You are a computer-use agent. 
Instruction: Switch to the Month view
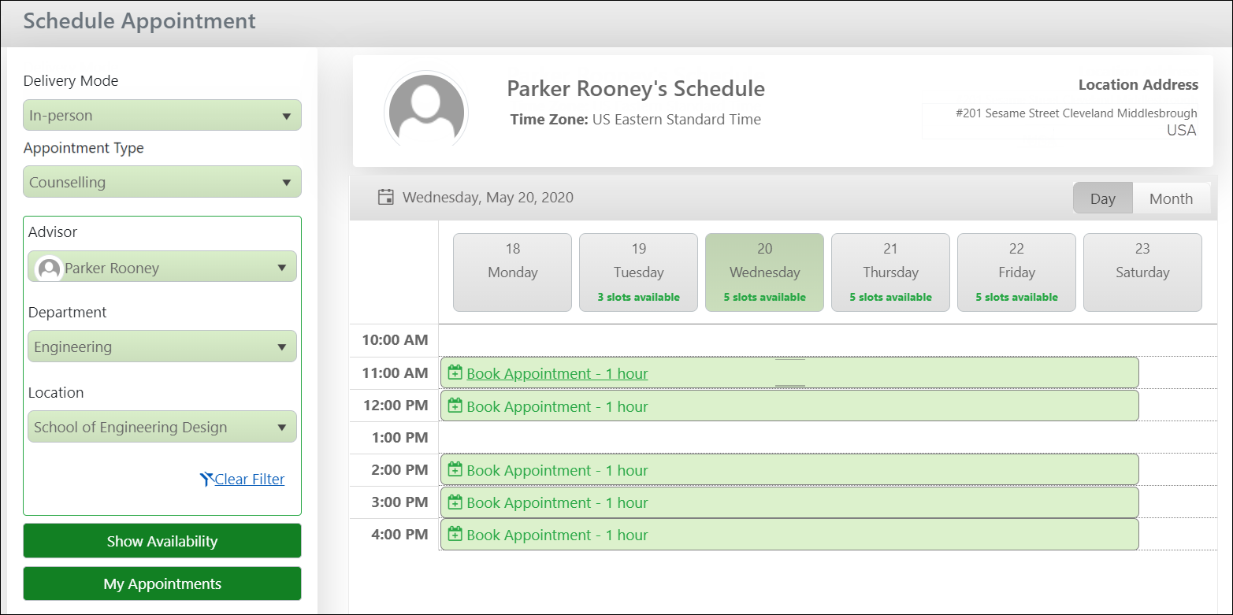1171,198
